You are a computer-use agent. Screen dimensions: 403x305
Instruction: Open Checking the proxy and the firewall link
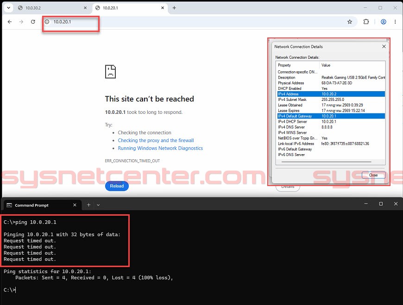point(156,140)
